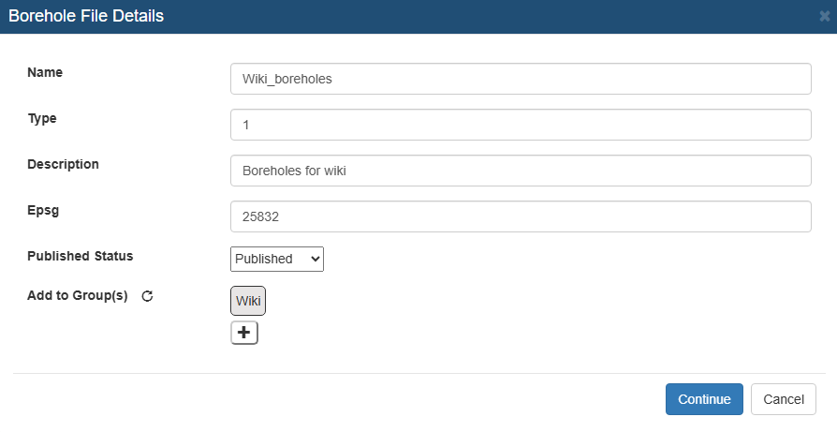837x432 pixels.
Task: Cancel the borehole file dialog
Action: [x=783, y=399]
